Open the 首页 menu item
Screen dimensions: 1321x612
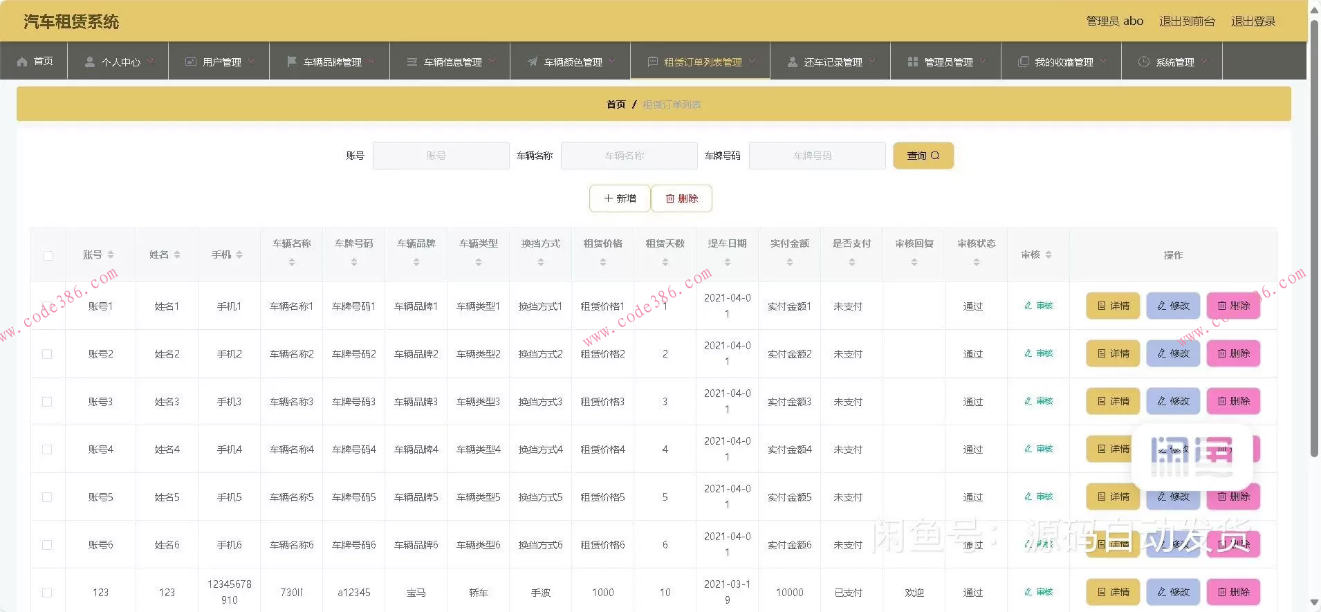34,61
